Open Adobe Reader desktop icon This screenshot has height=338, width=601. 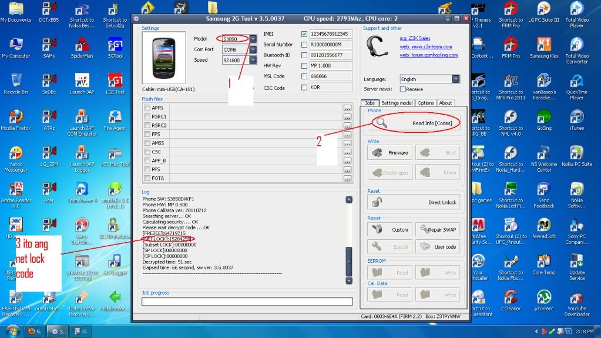(16, 195)
